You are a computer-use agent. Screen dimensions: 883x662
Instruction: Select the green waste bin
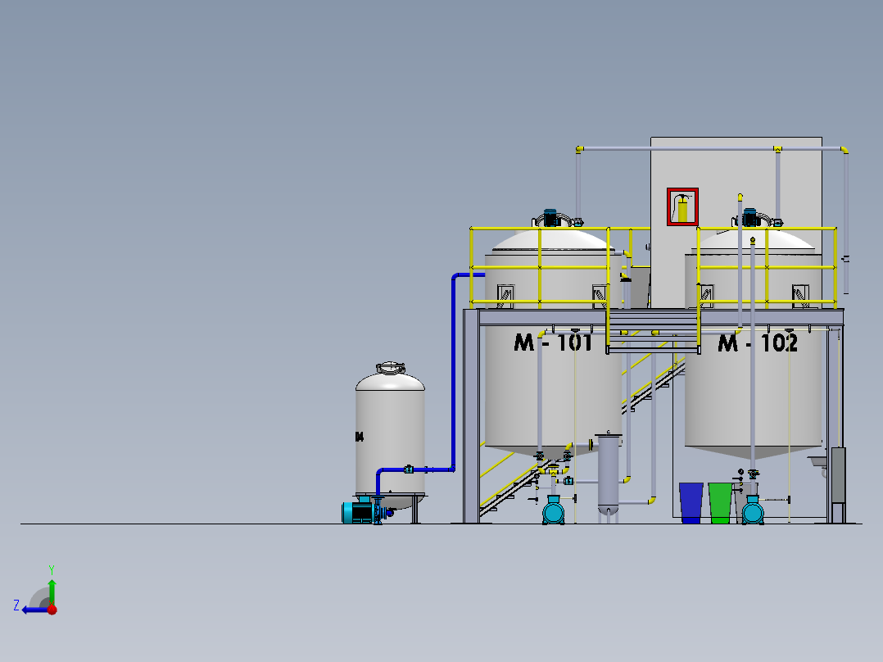720,502
